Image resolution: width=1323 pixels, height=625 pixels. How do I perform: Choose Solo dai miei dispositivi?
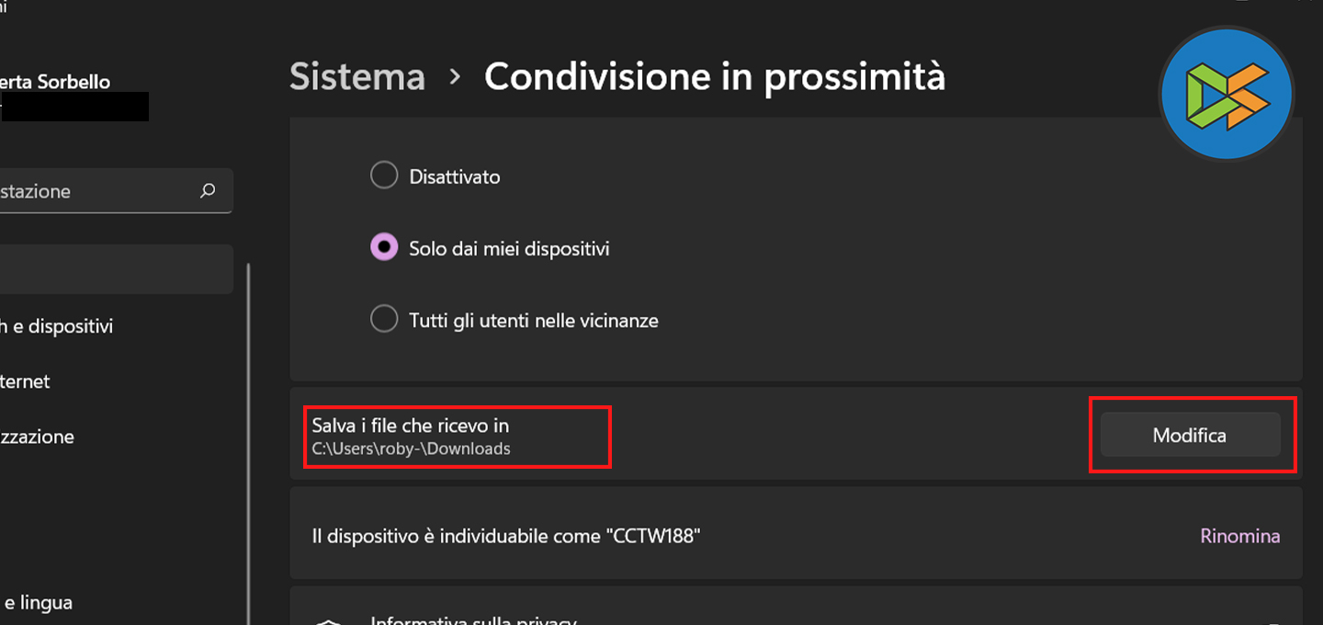[384, 248]
